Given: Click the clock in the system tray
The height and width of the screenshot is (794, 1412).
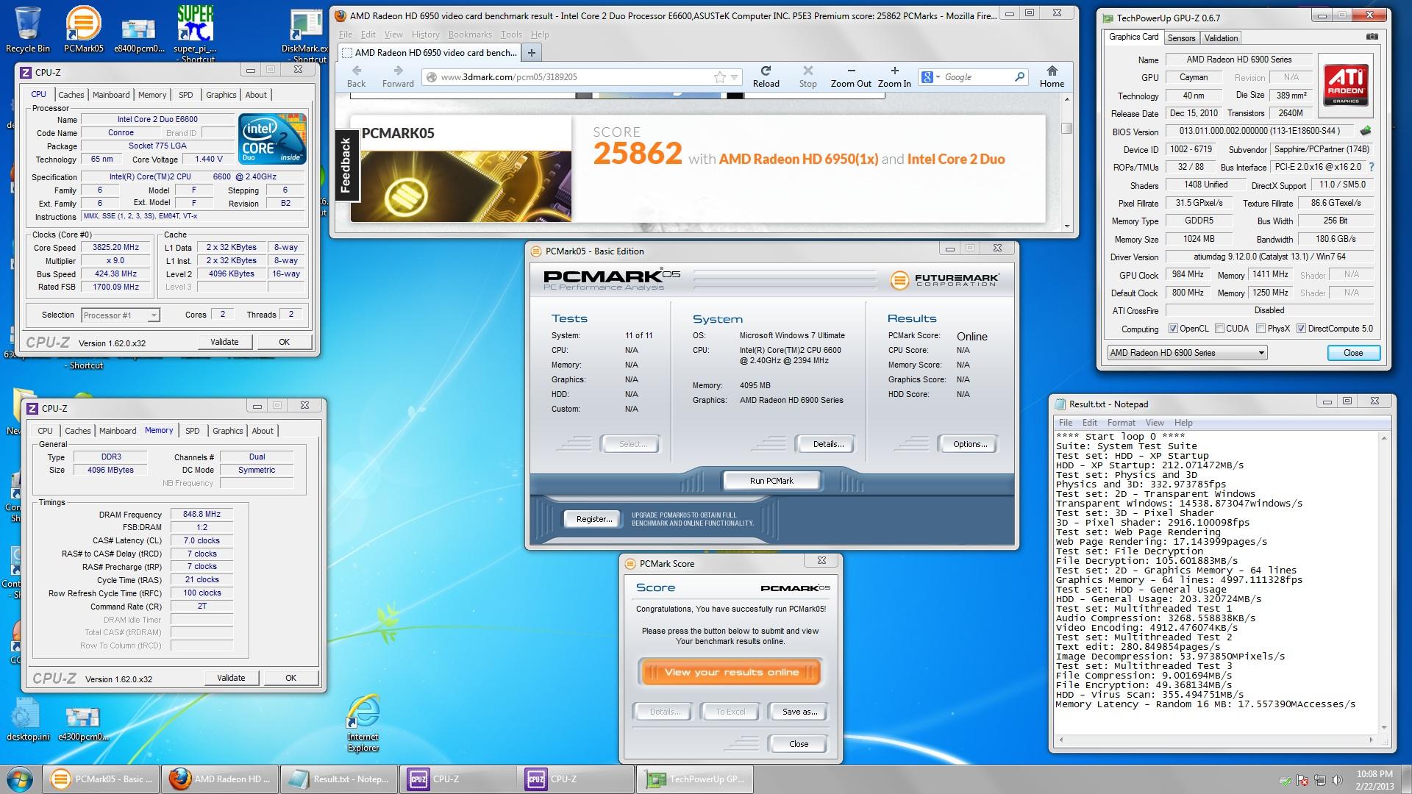Looking at the screenshot, I should [1374, 779].
